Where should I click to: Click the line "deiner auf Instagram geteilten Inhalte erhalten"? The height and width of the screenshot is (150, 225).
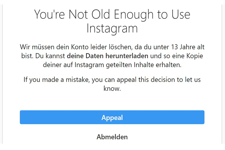click(x=112, y=65)
